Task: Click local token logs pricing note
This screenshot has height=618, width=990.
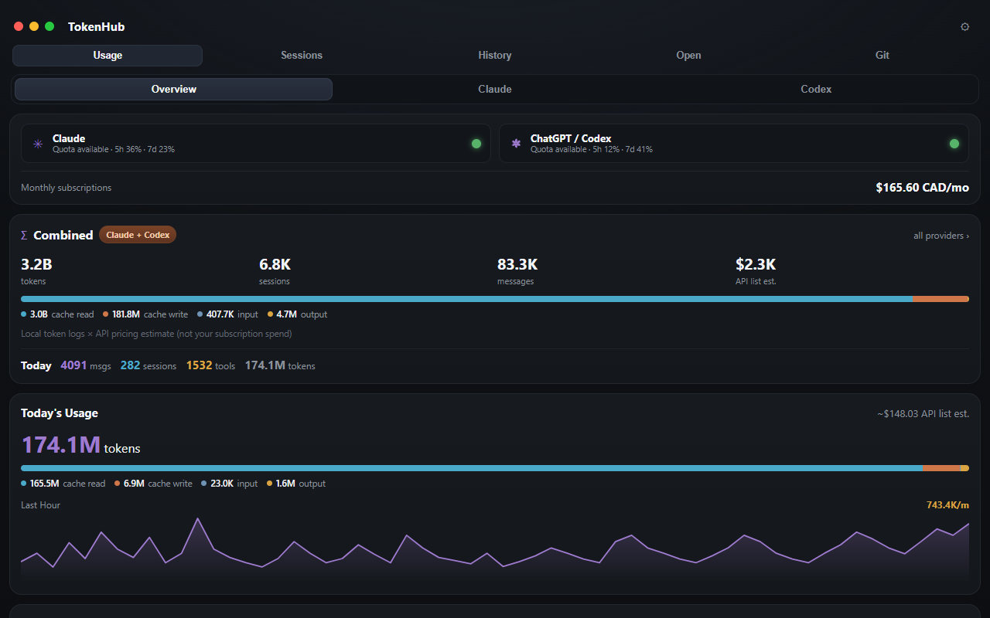Action: [156, 334]
